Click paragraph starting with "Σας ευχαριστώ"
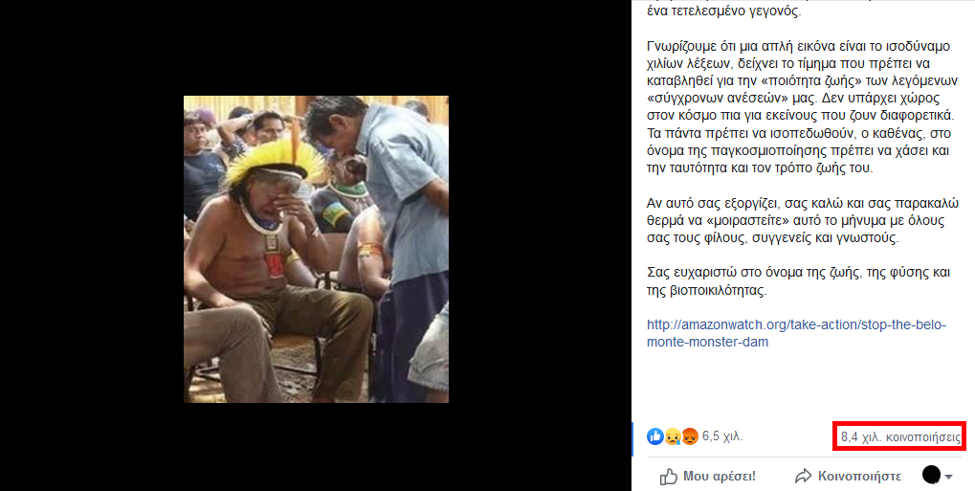Image resolution: width=975 pixels, height=491 pixels. 796,281
